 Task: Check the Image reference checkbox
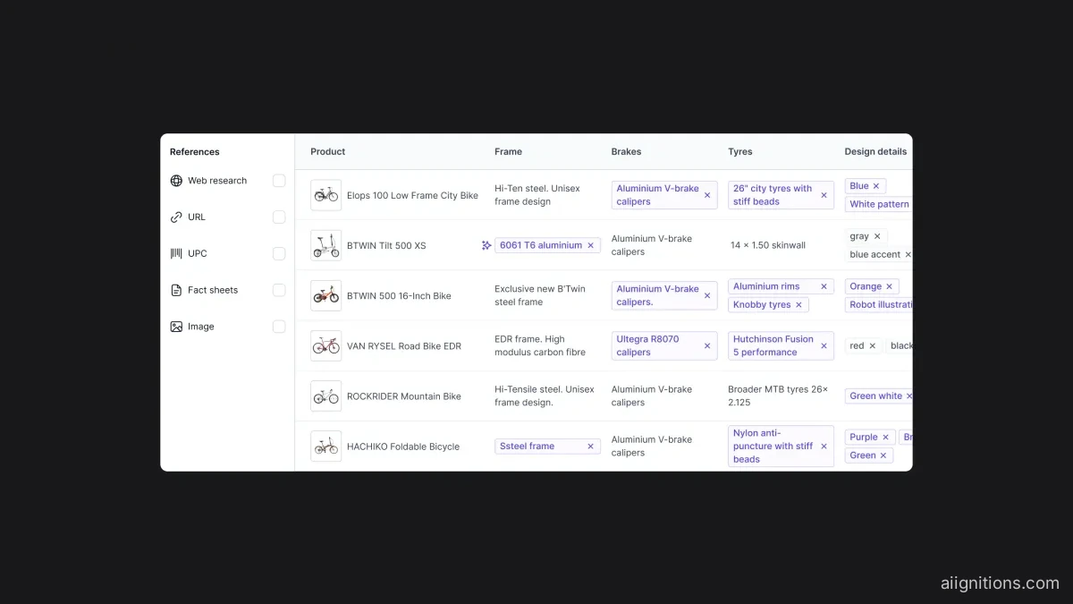pyautogui.click(x=279, y=327)
